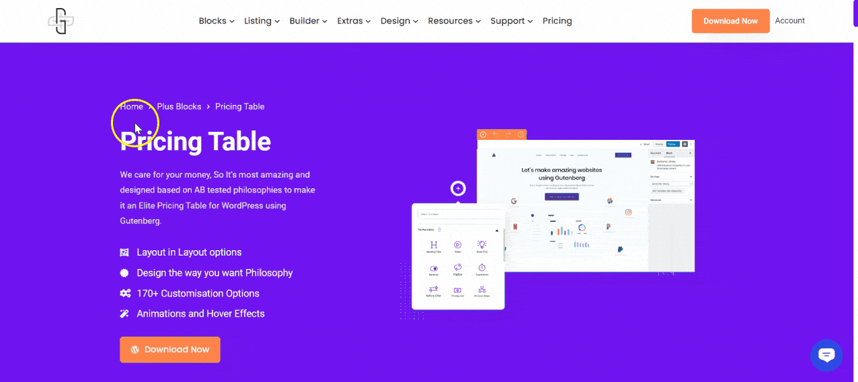Click the PayPal logo in the illustration

tap(620, 250)
